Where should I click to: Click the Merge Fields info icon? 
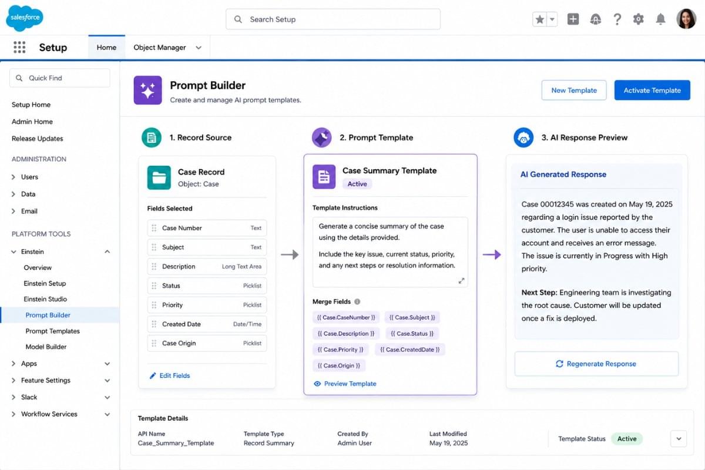pyautogui.click(x=357, y=301)
